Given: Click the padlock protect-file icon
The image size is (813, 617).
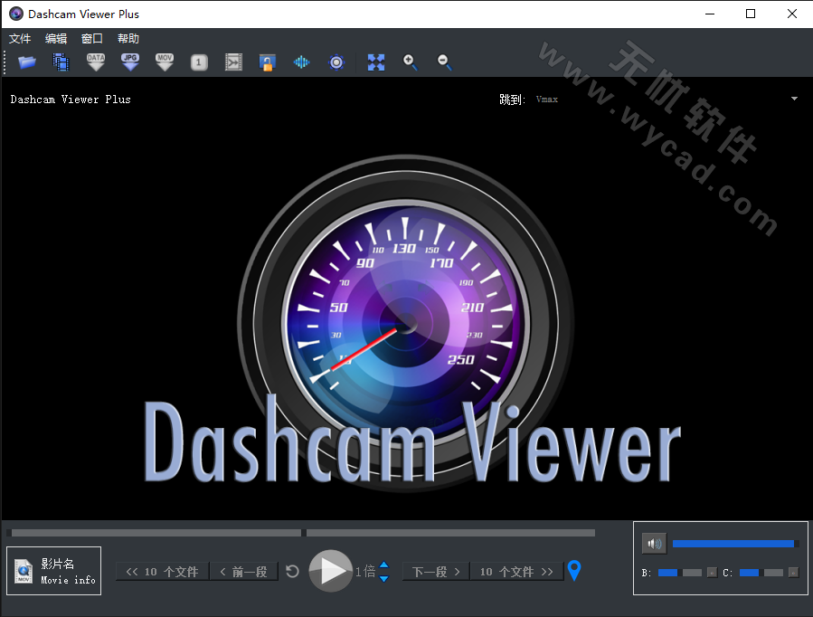Looking at the screenshot, I should 268,62.
